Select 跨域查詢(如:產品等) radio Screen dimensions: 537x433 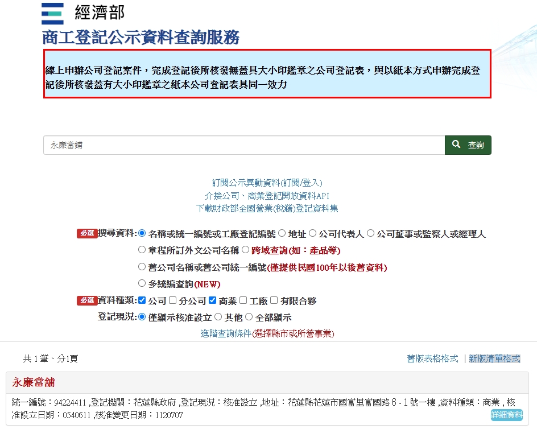245,250
